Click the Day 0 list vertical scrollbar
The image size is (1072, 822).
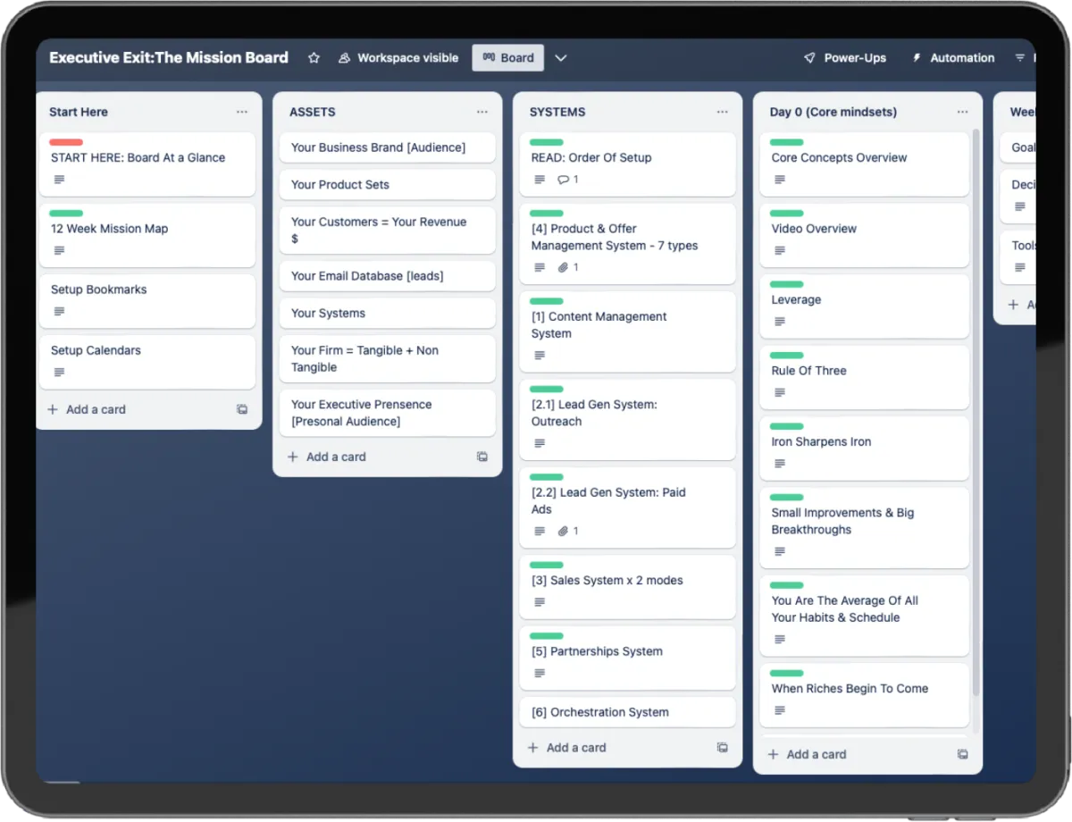coord(976,413)
